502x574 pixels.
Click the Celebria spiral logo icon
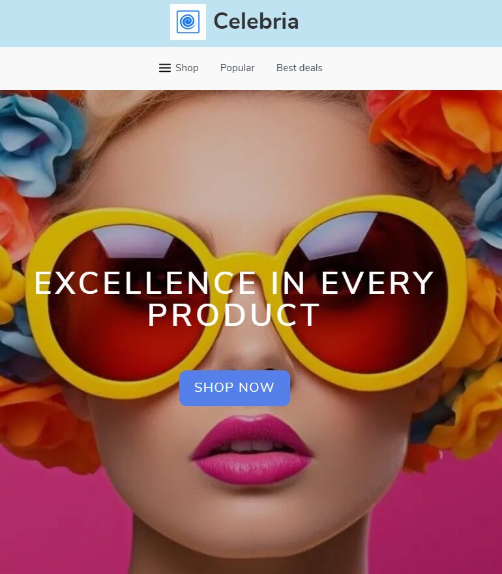(188, 22)
